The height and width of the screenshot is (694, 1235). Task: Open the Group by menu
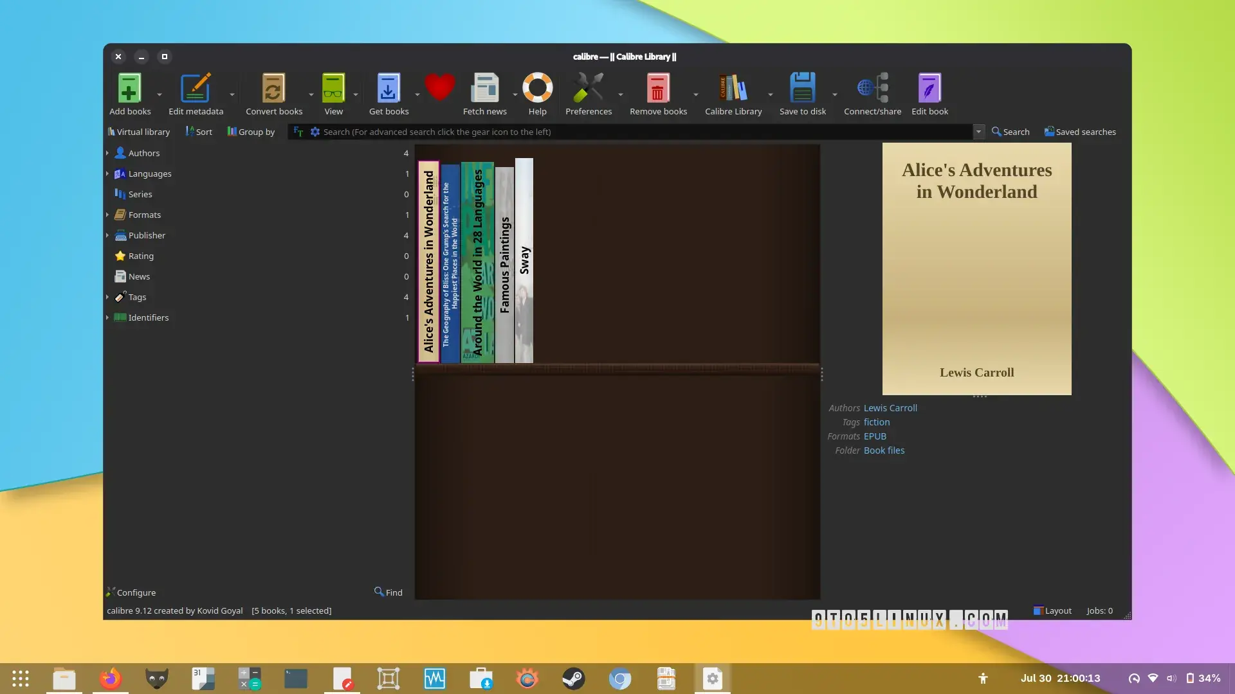click(251, 132)
